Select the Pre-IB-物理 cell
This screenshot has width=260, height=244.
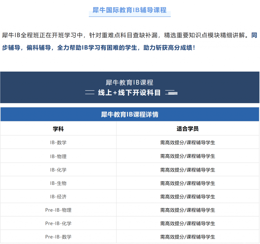58,210
